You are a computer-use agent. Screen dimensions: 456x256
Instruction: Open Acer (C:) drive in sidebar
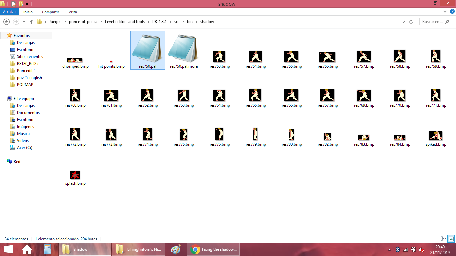coord(24,148)
